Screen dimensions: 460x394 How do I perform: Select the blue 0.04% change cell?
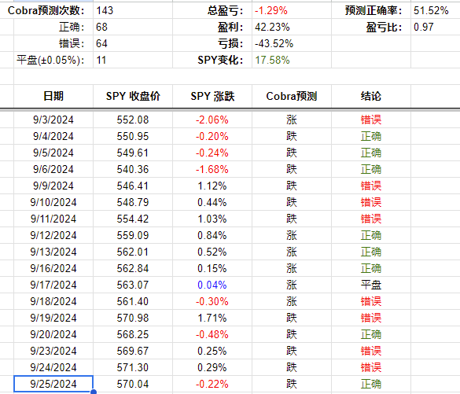212,285
